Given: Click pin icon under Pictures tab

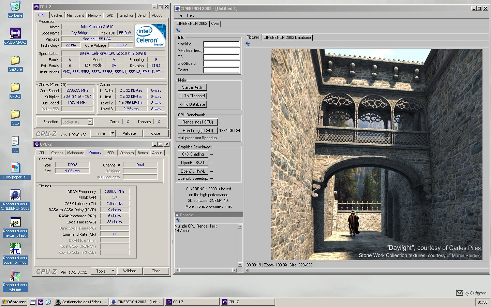Looking at the screenshot, I should click(248, 44).
